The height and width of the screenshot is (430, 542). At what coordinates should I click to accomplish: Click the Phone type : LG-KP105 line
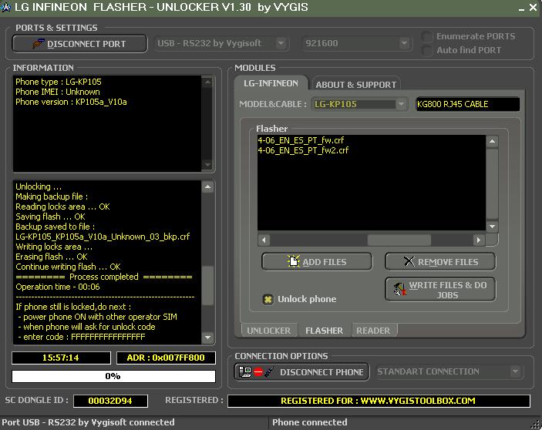[59, 82]
